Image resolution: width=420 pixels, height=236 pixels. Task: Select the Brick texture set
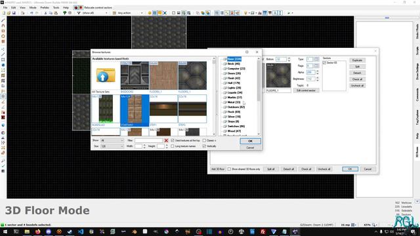[x=234, y=64]
